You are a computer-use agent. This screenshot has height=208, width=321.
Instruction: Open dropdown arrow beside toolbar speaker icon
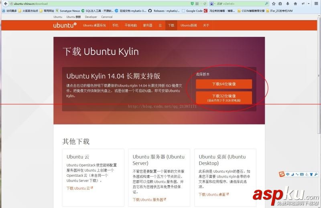(x=309, y=4)
